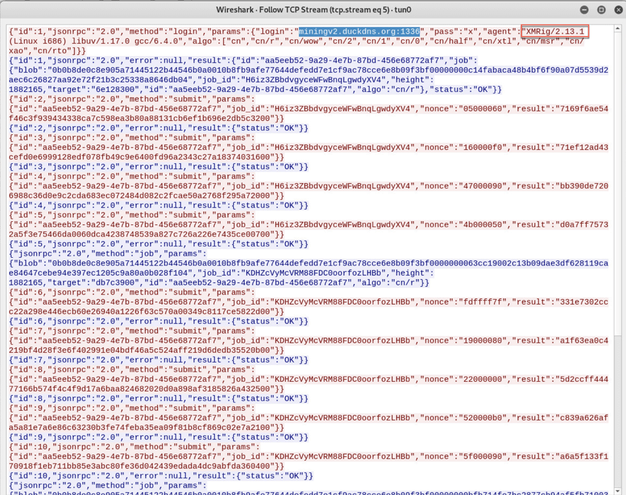Click the window title bar text
The width and height of the screenshot is (626, 495).
coord(312,10)
